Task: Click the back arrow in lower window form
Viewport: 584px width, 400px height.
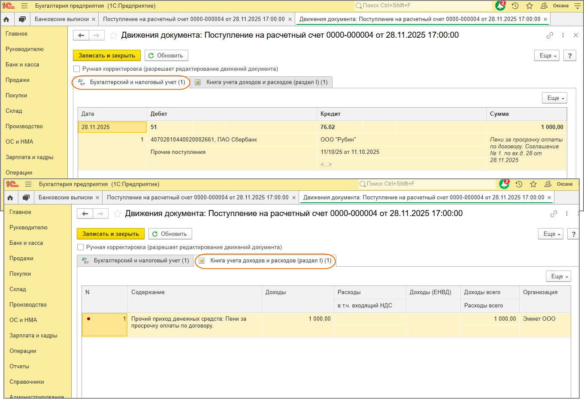Action: [85, 214]
